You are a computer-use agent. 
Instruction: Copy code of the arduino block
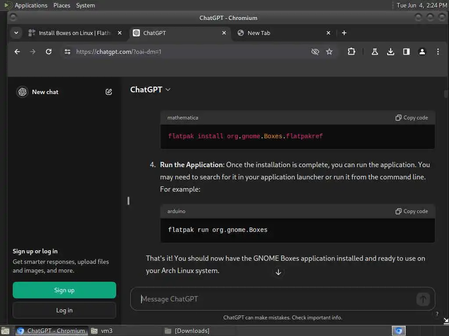point(412,211)
